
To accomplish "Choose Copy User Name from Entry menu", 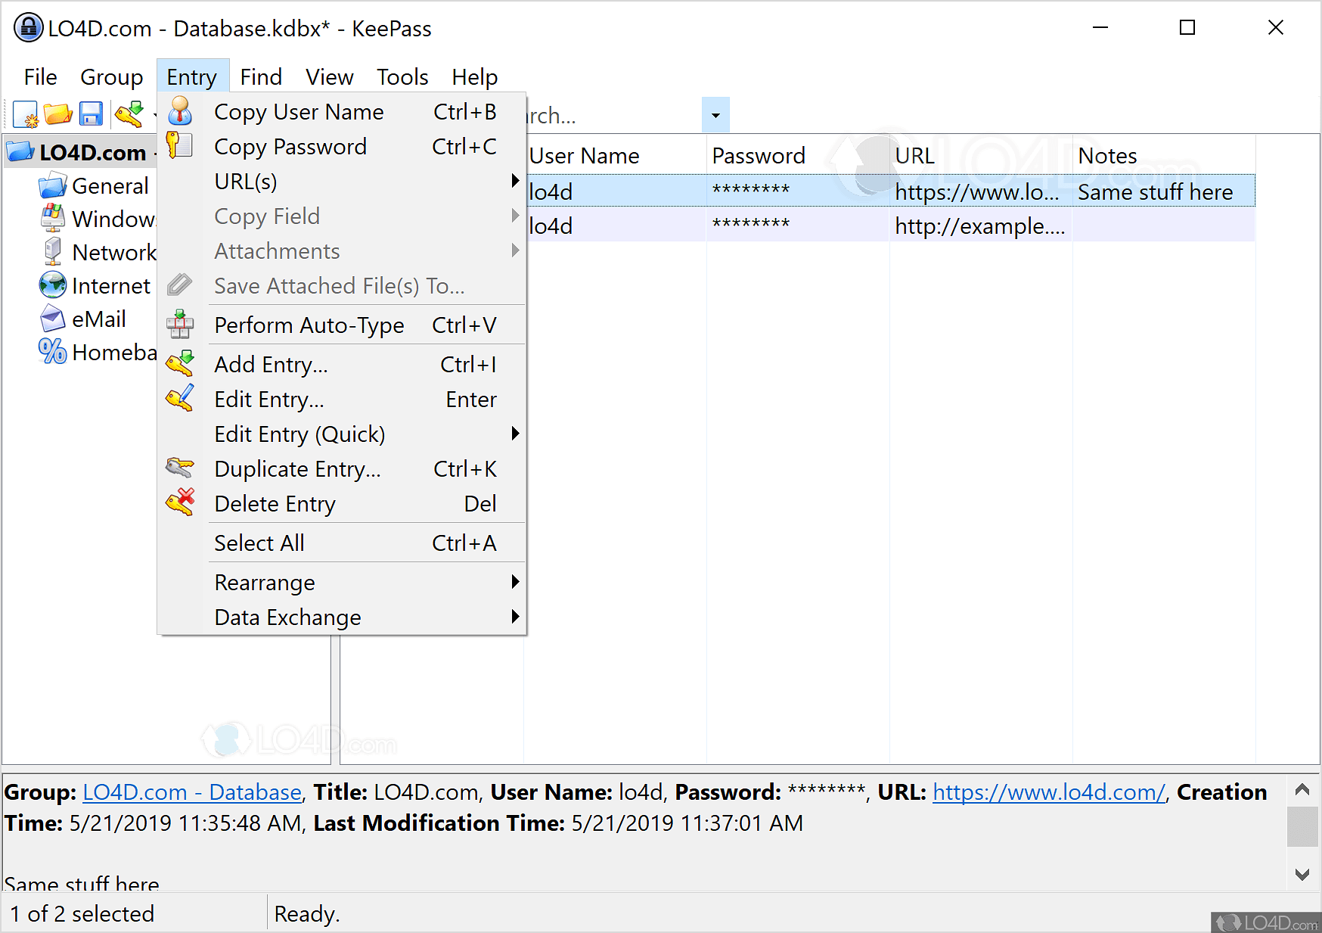I will click(342, 112).
